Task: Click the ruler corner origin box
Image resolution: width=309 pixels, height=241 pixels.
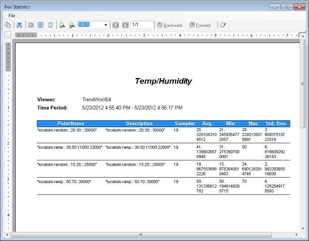Action: (x=8, y=35)
